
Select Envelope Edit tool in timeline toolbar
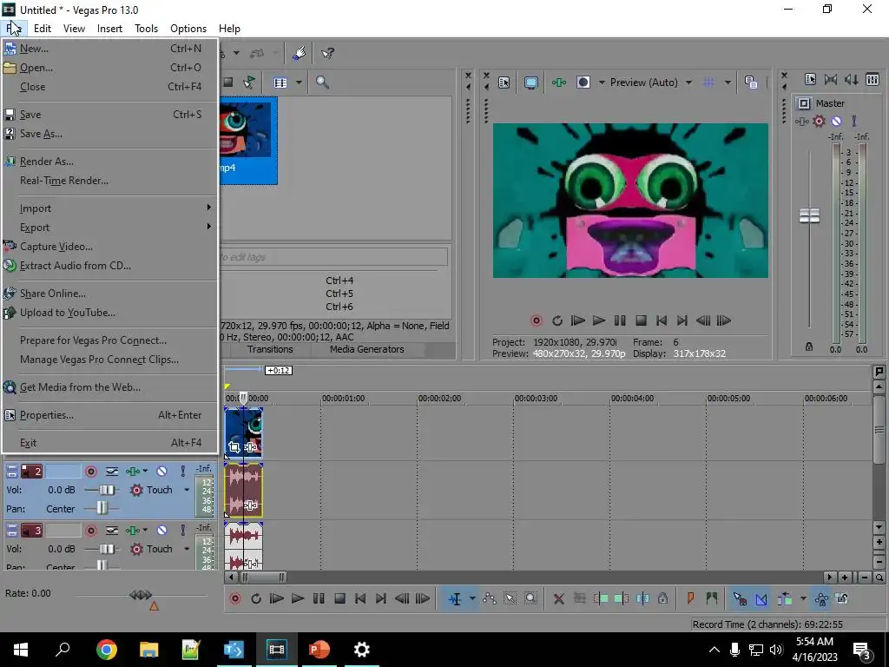[x=490, y=598]
